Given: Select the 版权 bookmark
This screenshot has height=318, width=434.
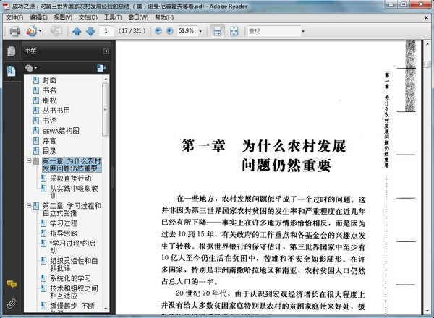Looking at the screenshot, I should click(49, 100).
